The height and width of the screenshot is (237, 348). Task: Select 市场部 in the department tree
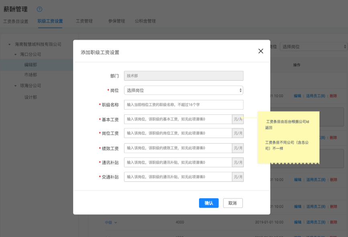[x=31, y=75]
